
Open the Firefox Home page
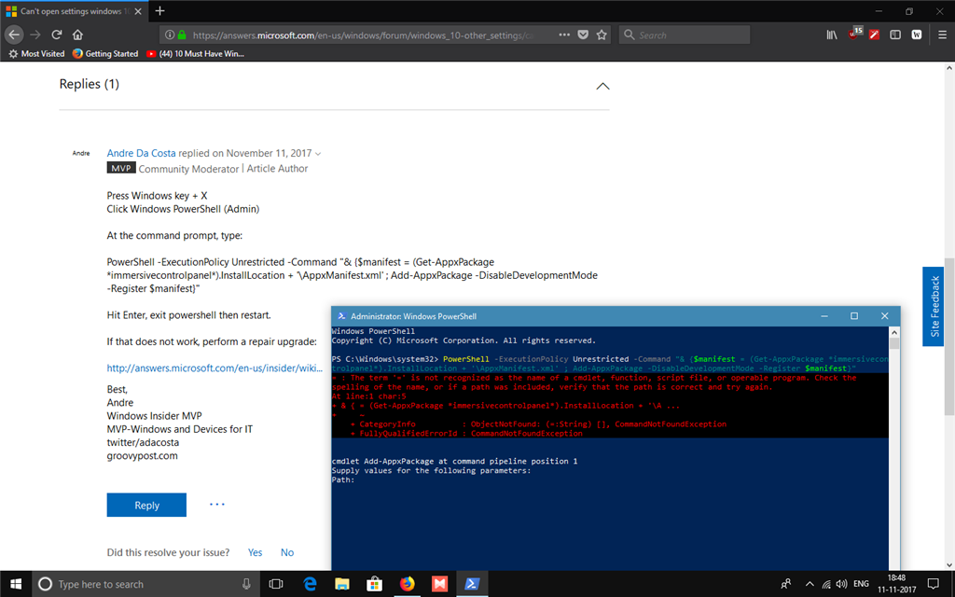click(x=77, y=35)
